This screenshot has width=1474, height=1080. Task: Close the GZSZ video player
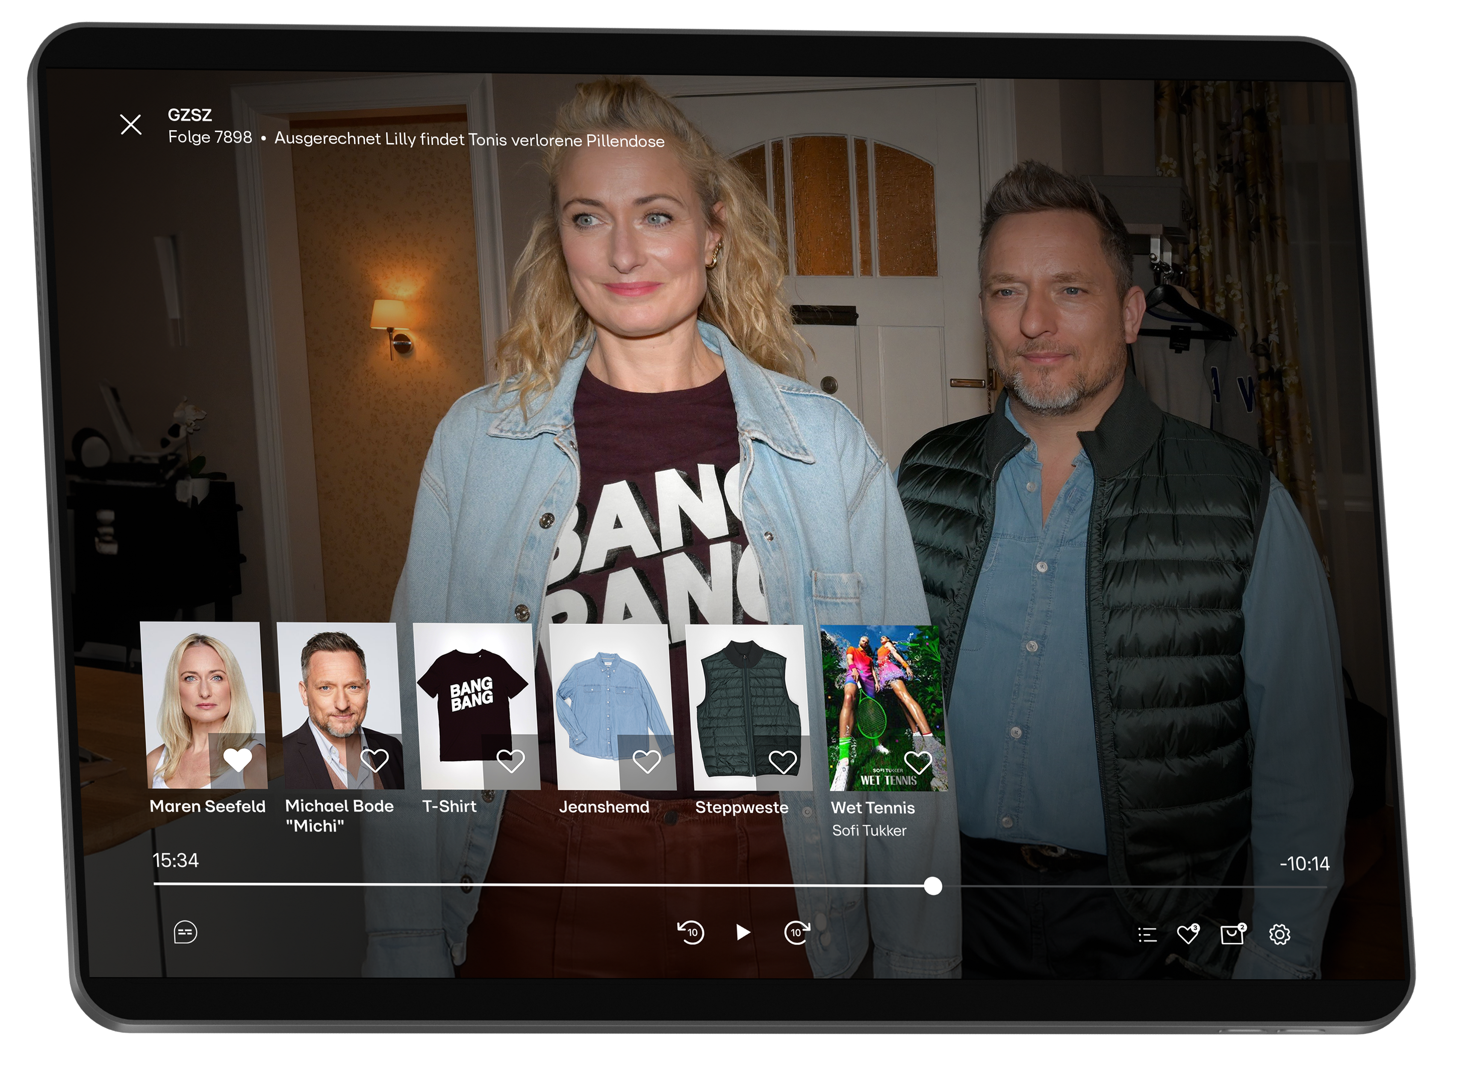tap(131, 124)
